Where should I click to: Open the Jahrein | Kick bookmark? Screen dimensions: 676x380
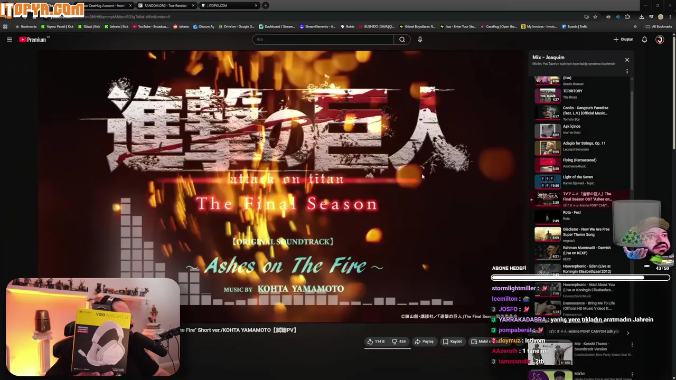tap(116, 26)
